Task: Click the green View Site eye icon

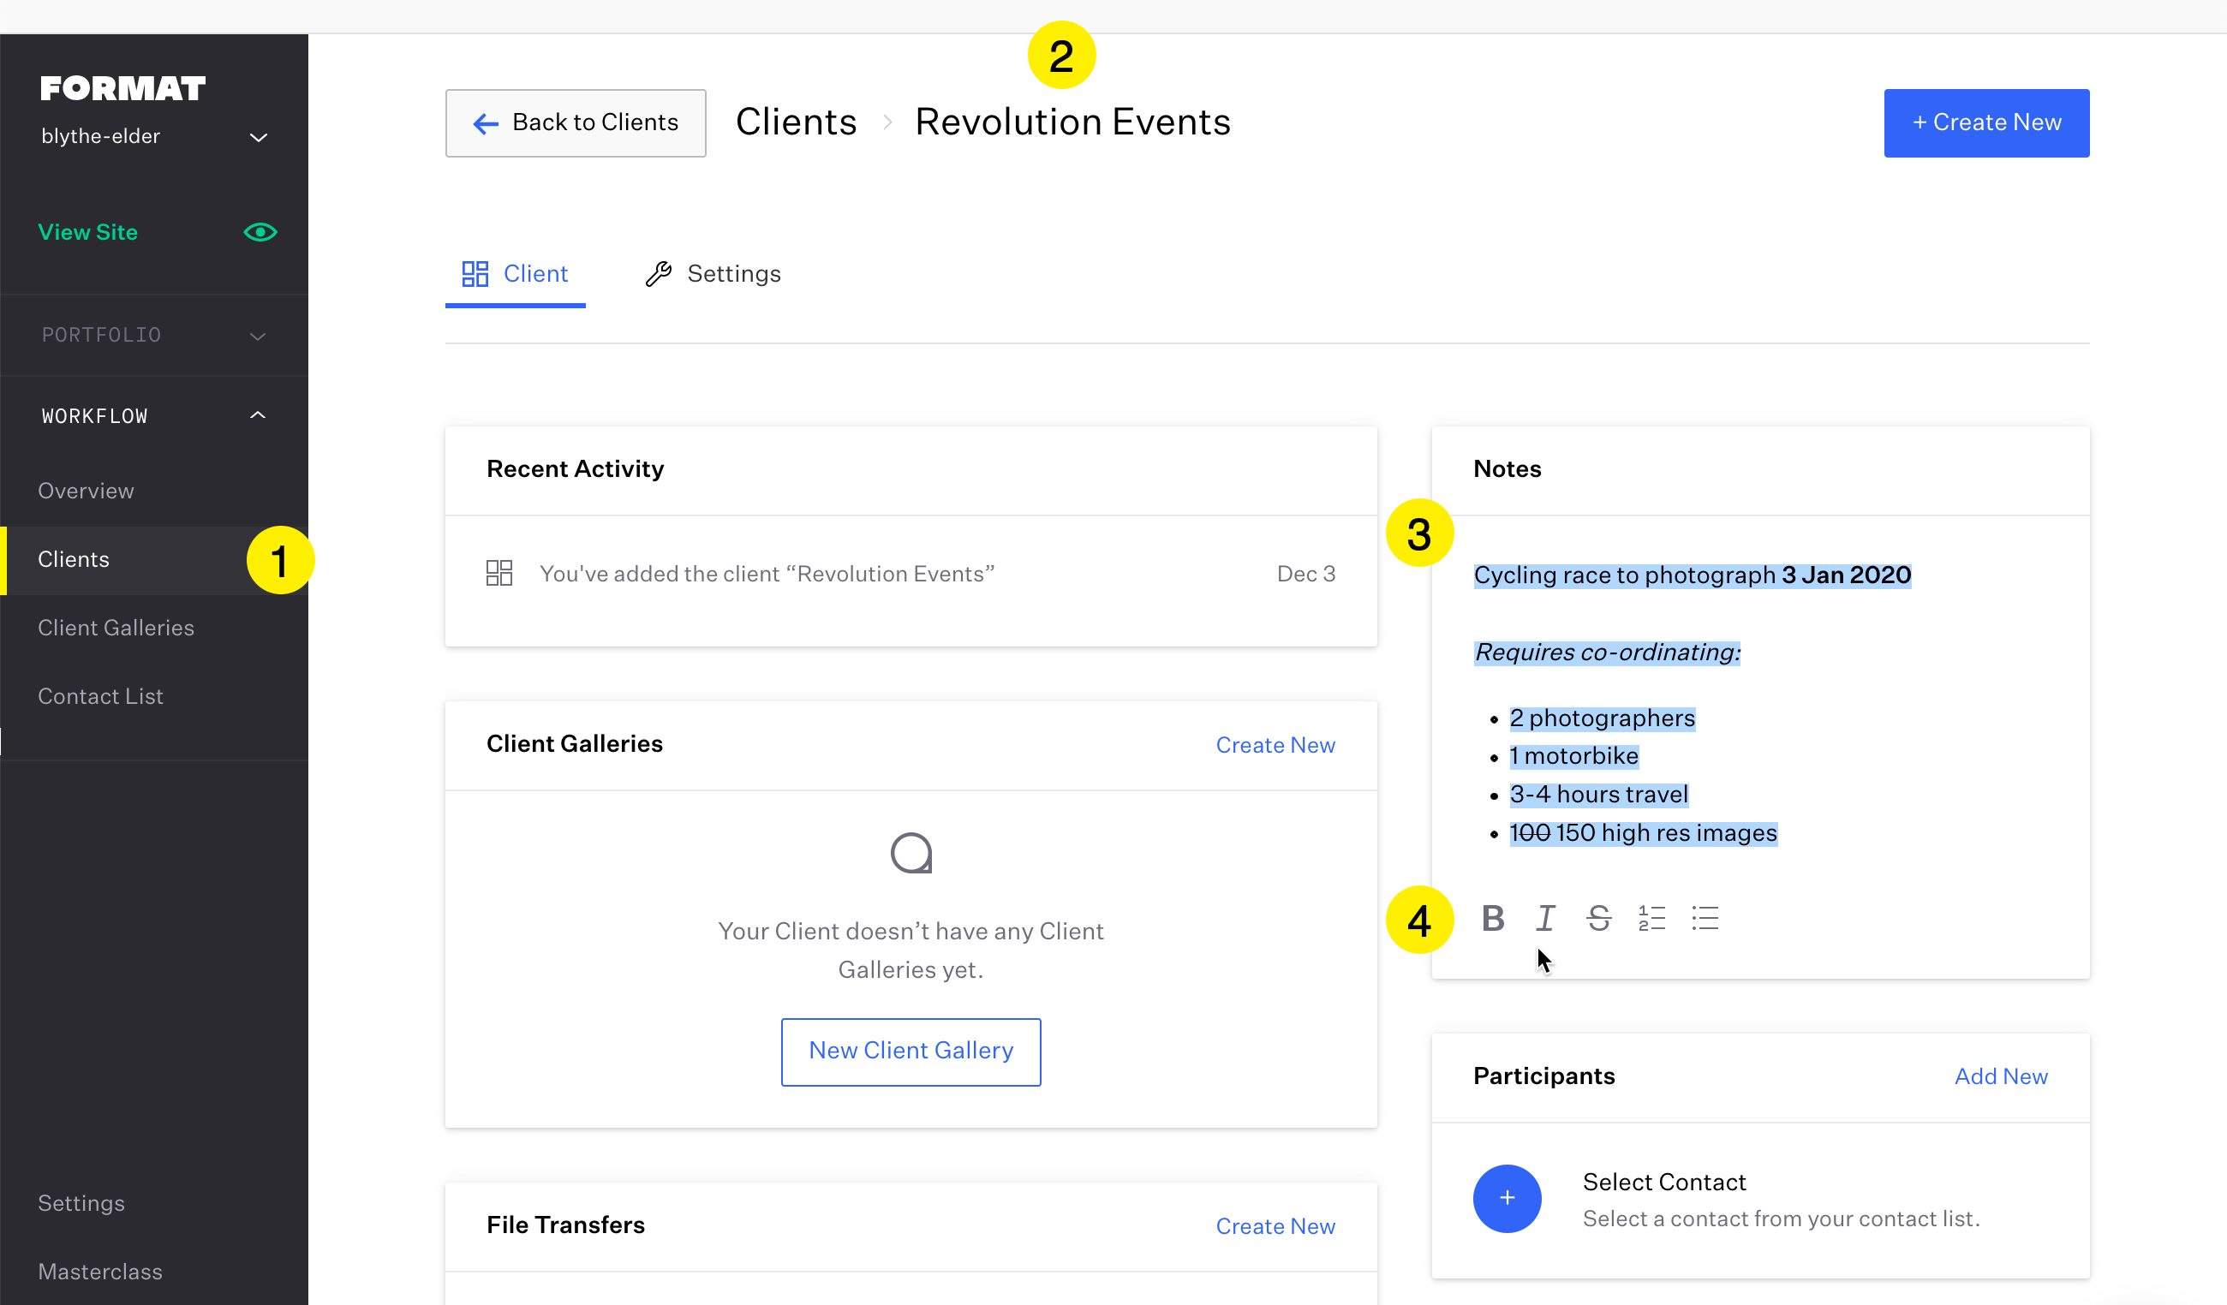Action: 260,232
